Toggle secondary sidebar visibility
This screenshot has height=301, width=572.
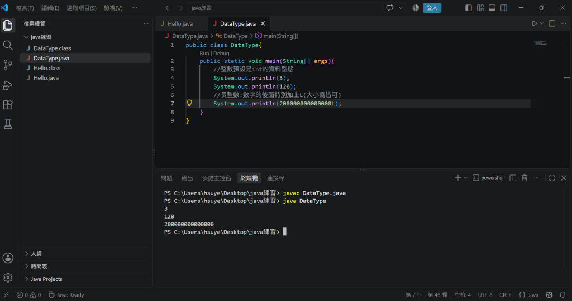[504, 8]
